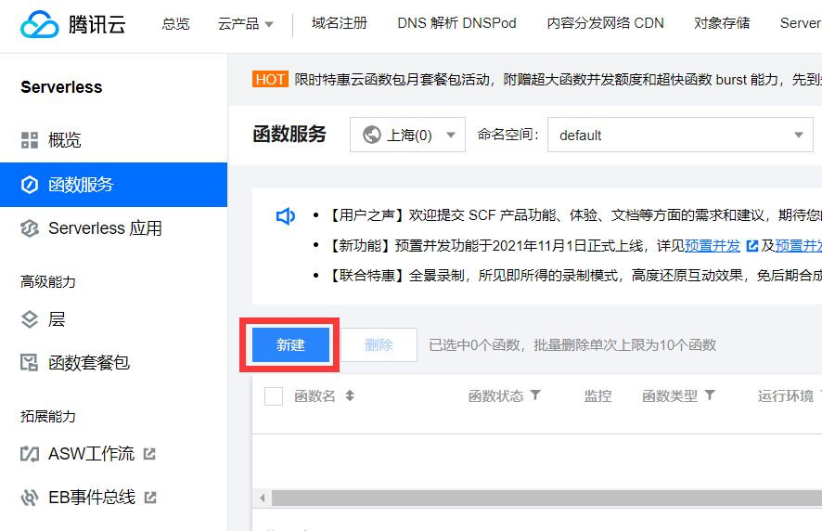Filter by 函数类型 using funnel icon
Screen dimensions: 822x531
point(710,395)
